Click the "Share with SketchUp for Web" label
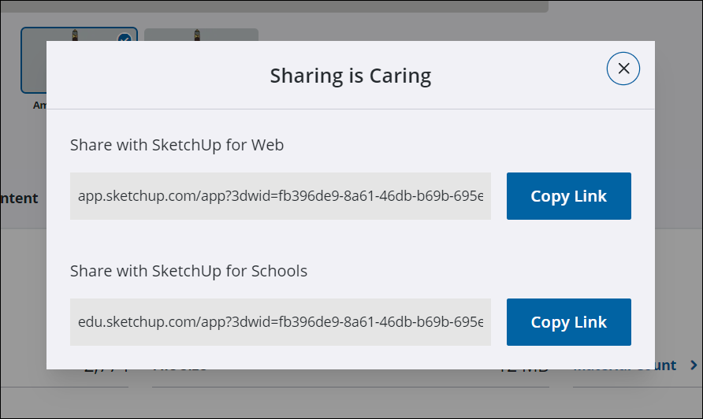 pyautogui.click(x=177, y=145)
